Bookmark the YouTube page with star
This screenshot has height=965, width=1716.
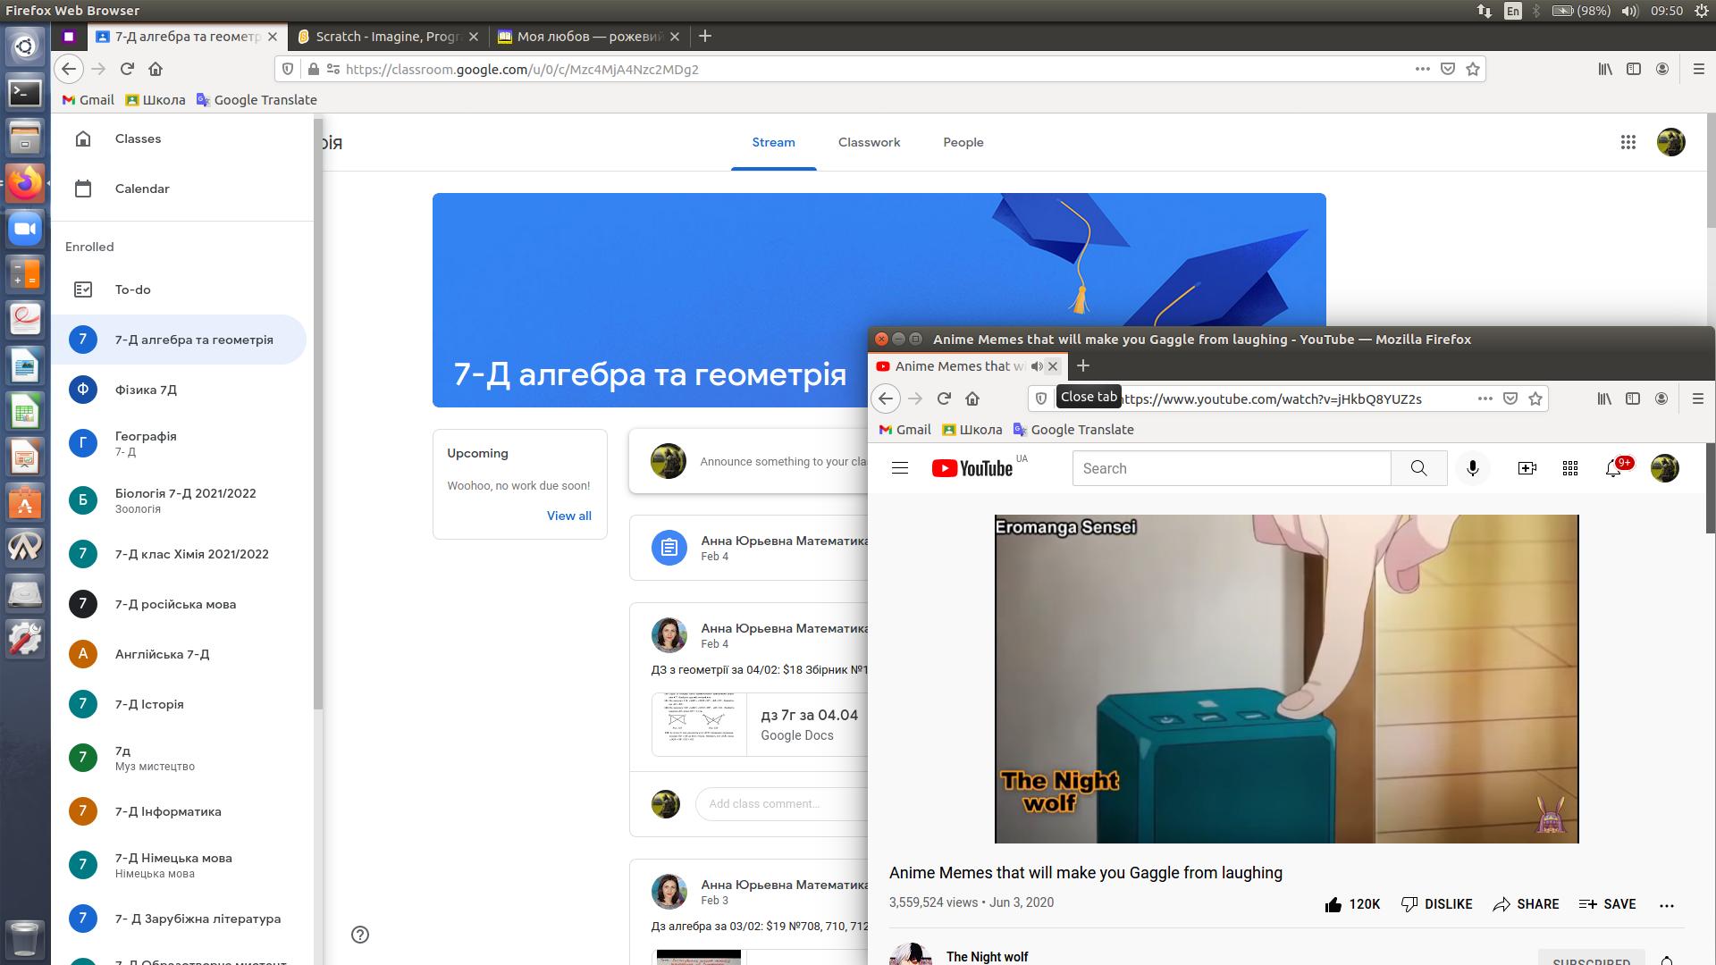click(x=1535, y=399)
